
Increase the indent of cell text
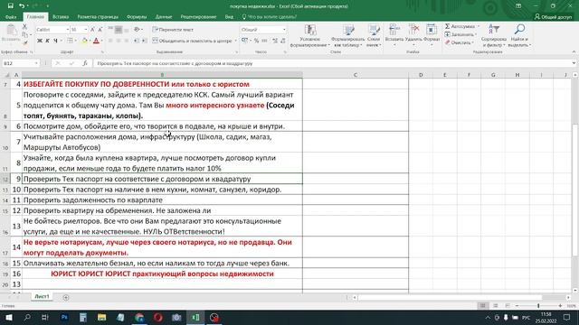tap(145, 41)
